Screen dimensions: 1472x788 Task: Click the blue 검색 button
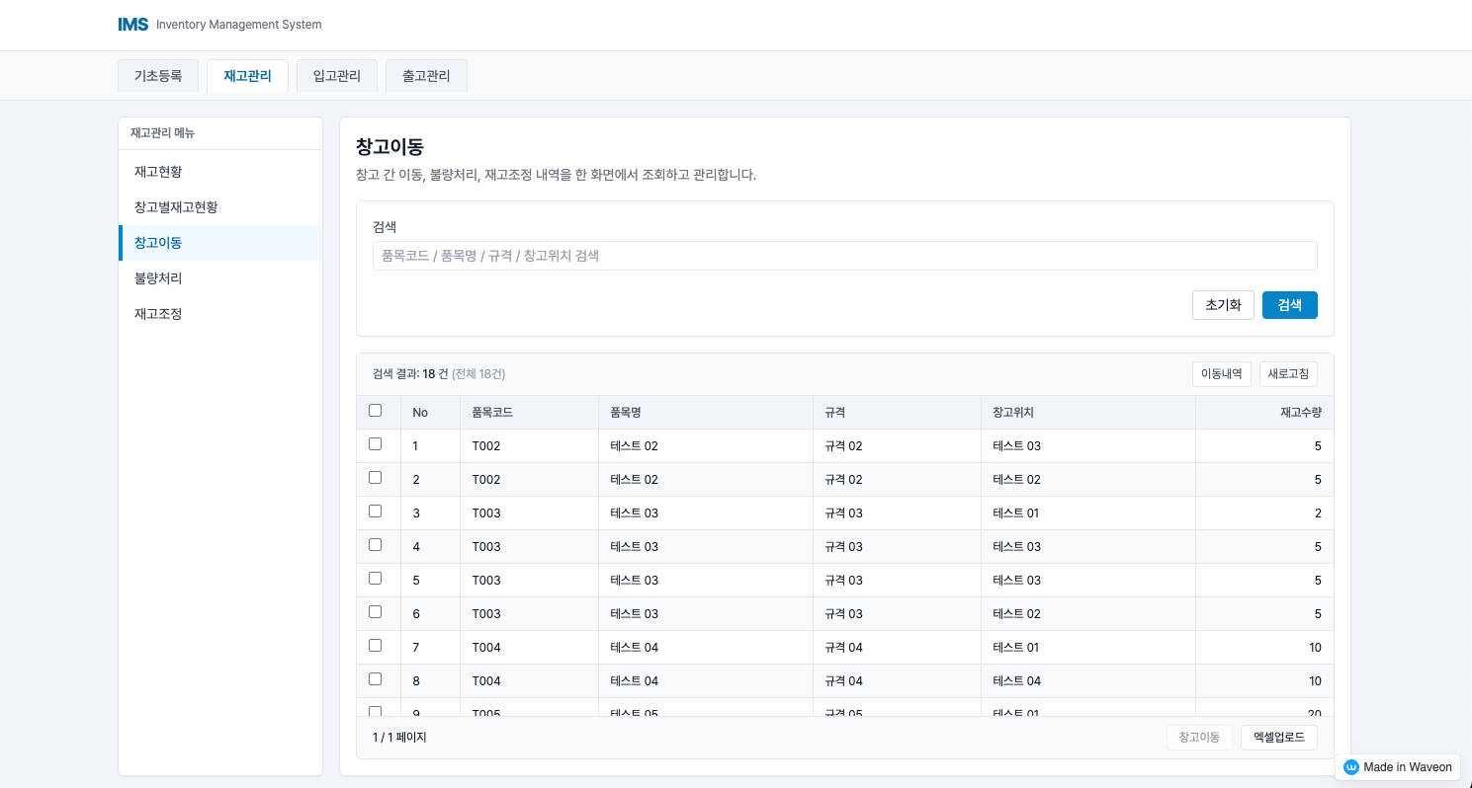pyautogui.click(x=1289, y=305)
